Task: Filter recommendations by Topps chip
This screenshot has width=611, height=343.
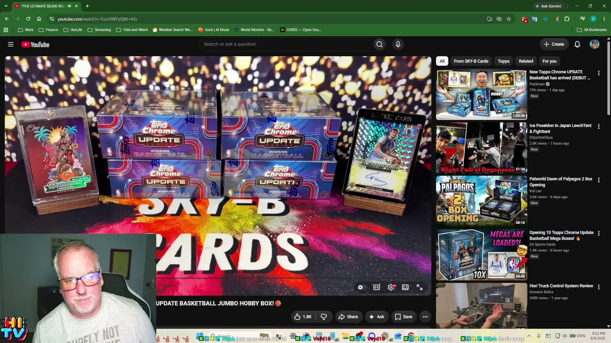Action: click(x=504, y=61)
